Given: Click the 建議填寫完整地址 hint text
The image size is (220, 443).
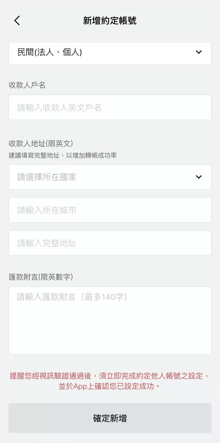Looking at the screenshot, I should [63, 155].
